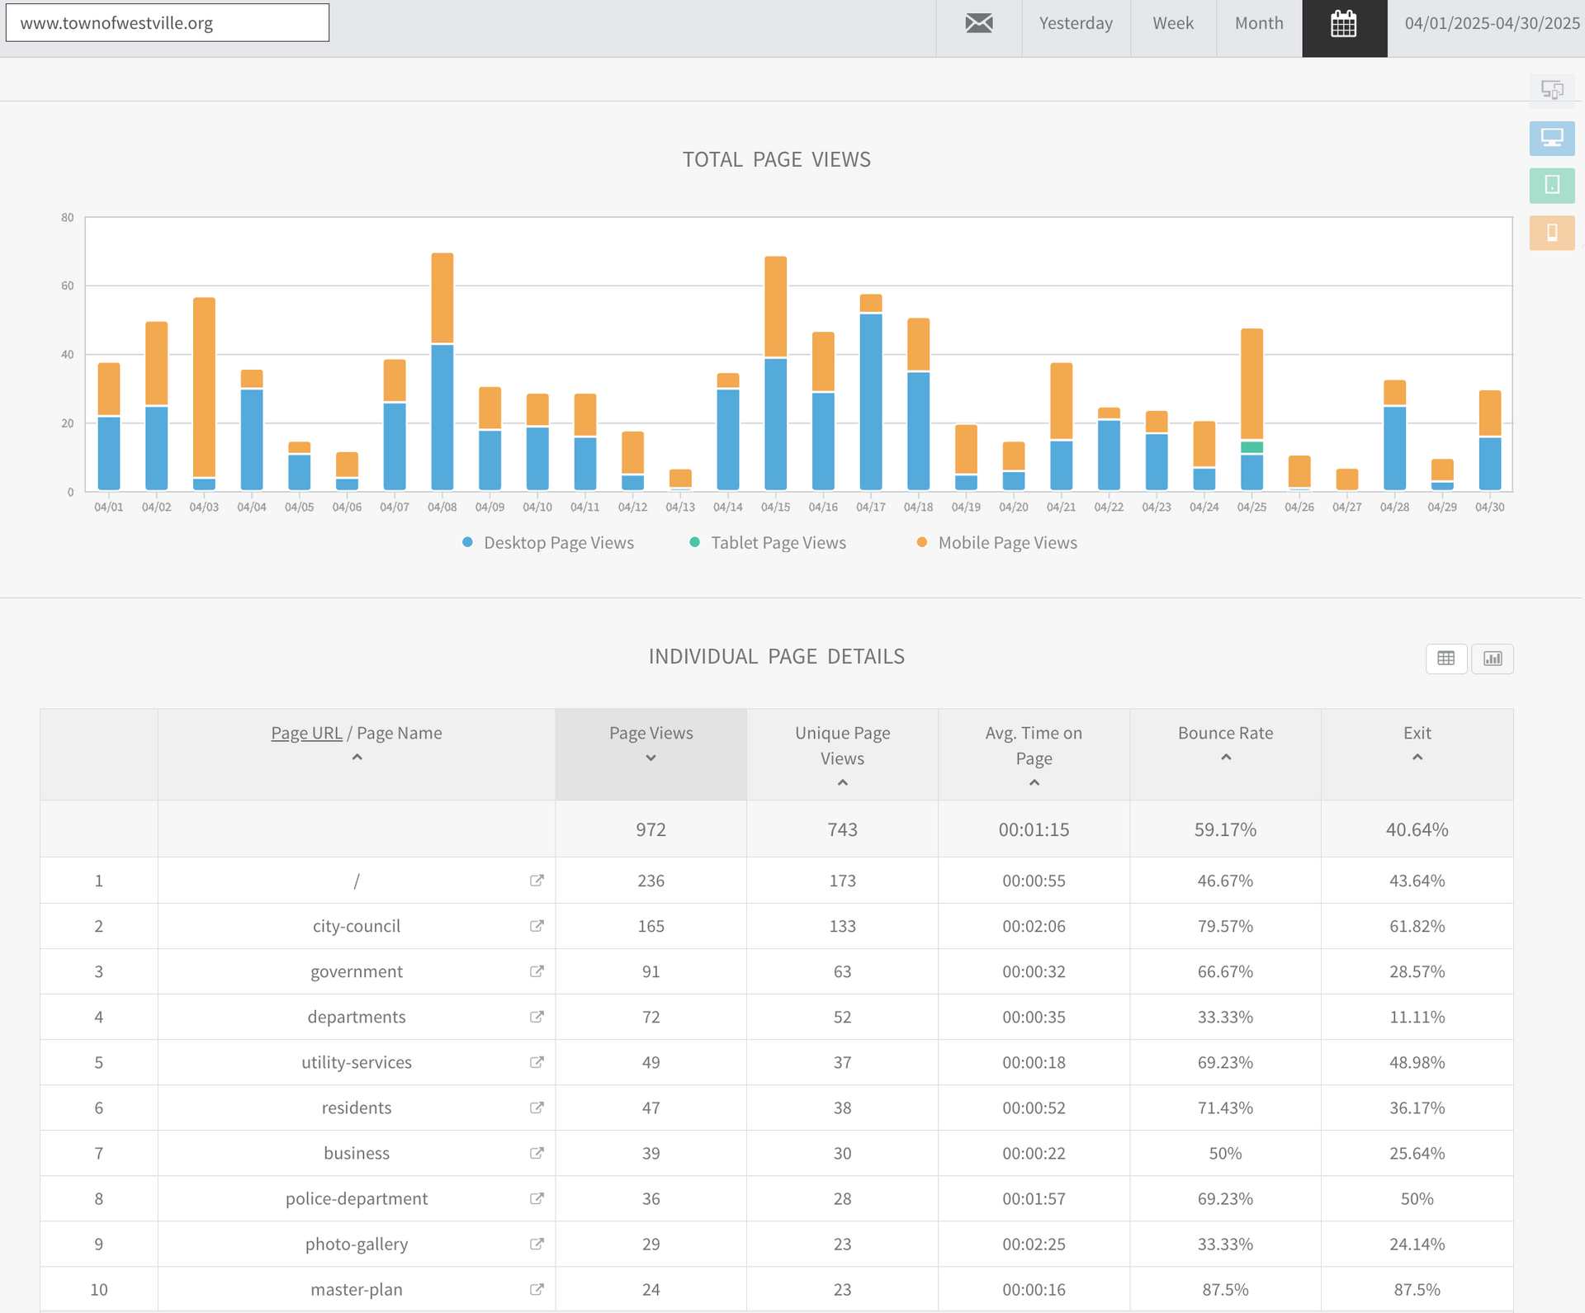Toggle desktop device filter button
Screen dimensions: 1585x1313
pyautogui.click(x=1552, y=138)
